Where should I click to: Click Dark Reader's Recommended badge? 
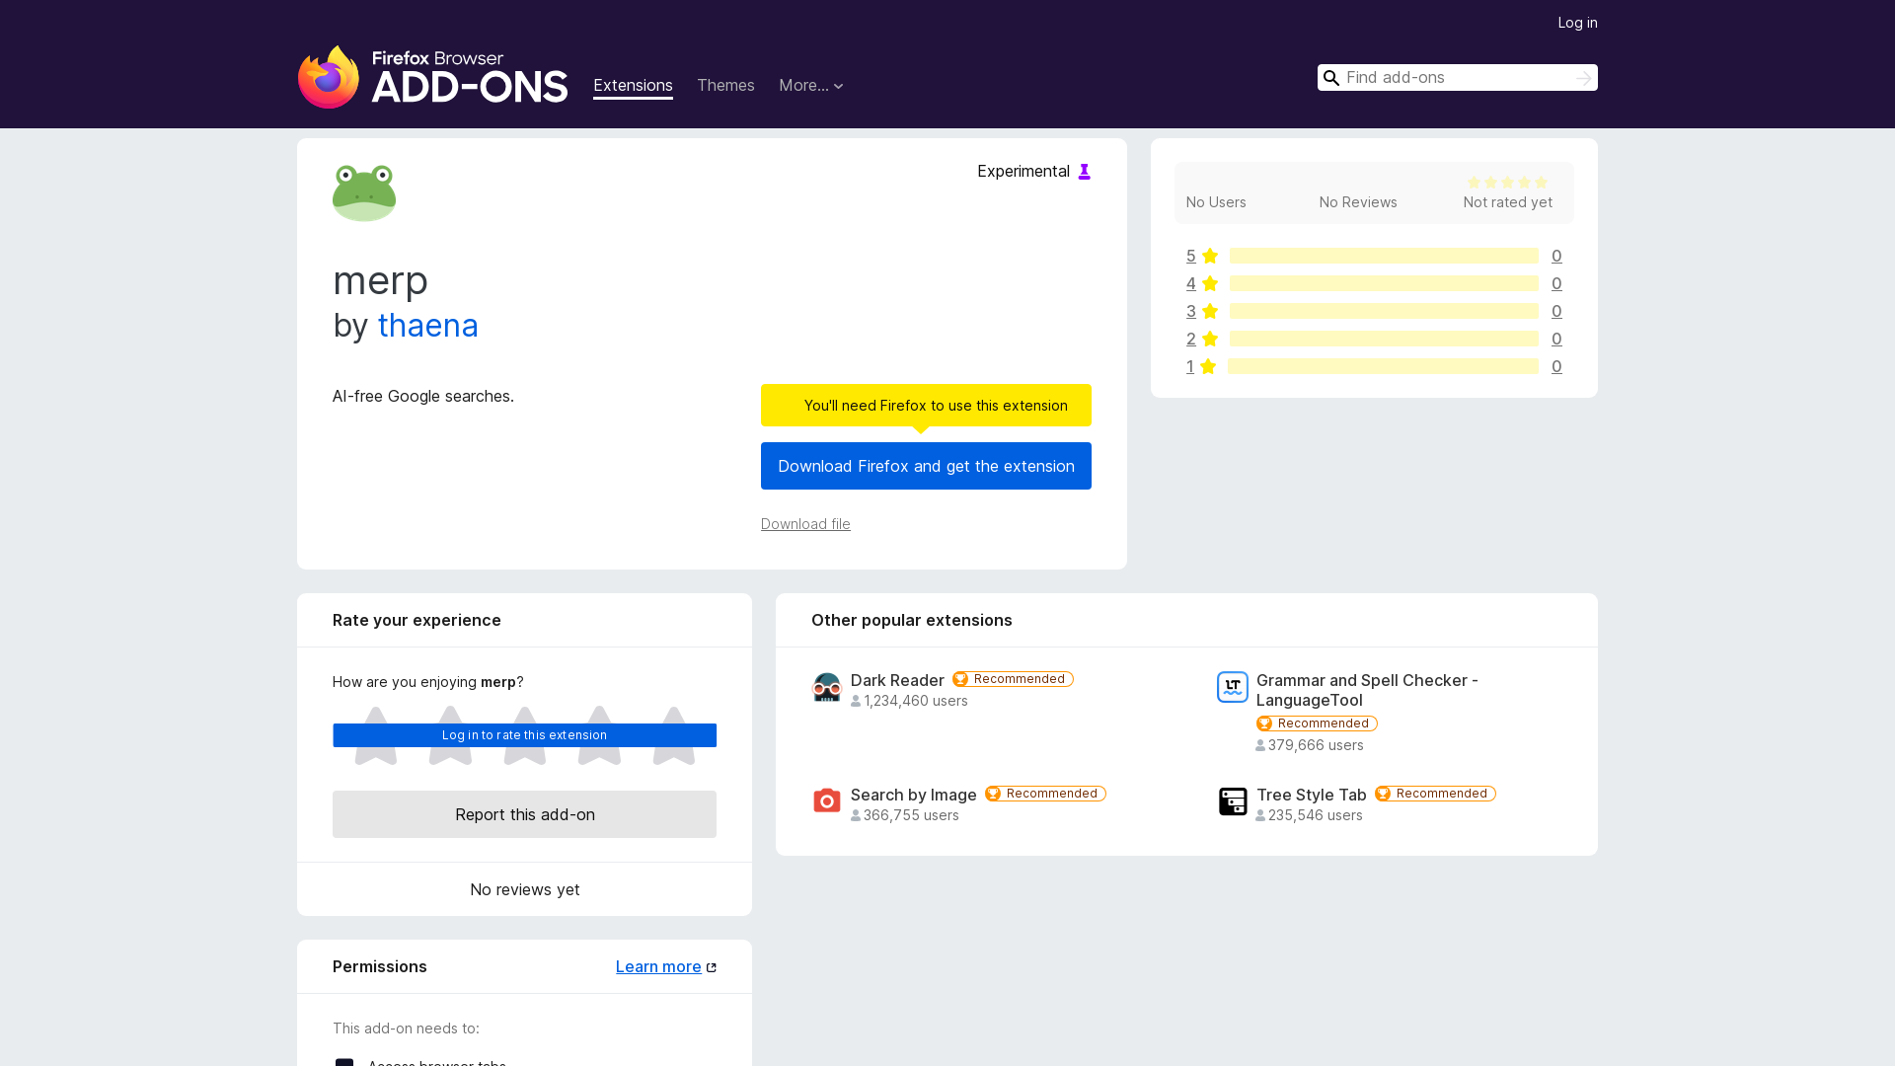(x=1013, y=679)
